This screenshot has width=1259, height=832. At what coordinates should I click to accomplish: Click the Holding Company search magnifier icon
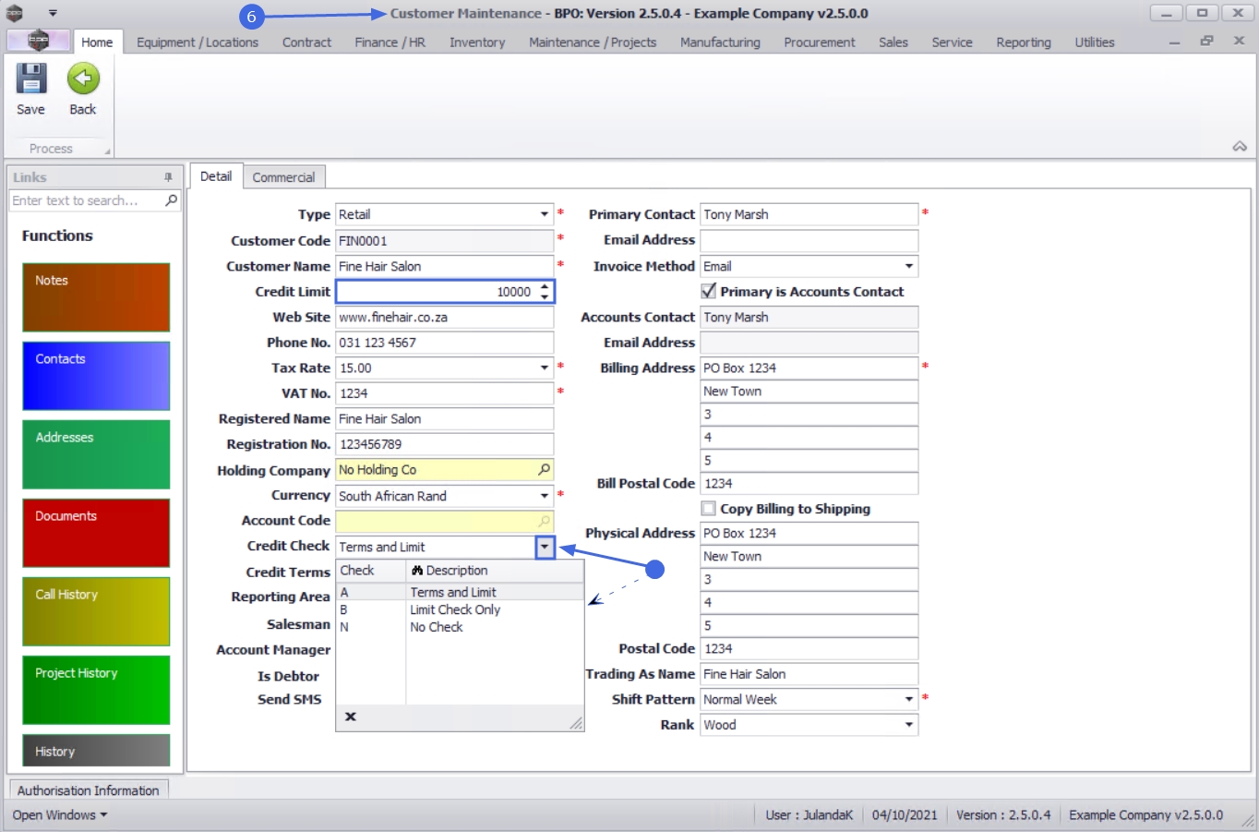click(x=544, y=470)
